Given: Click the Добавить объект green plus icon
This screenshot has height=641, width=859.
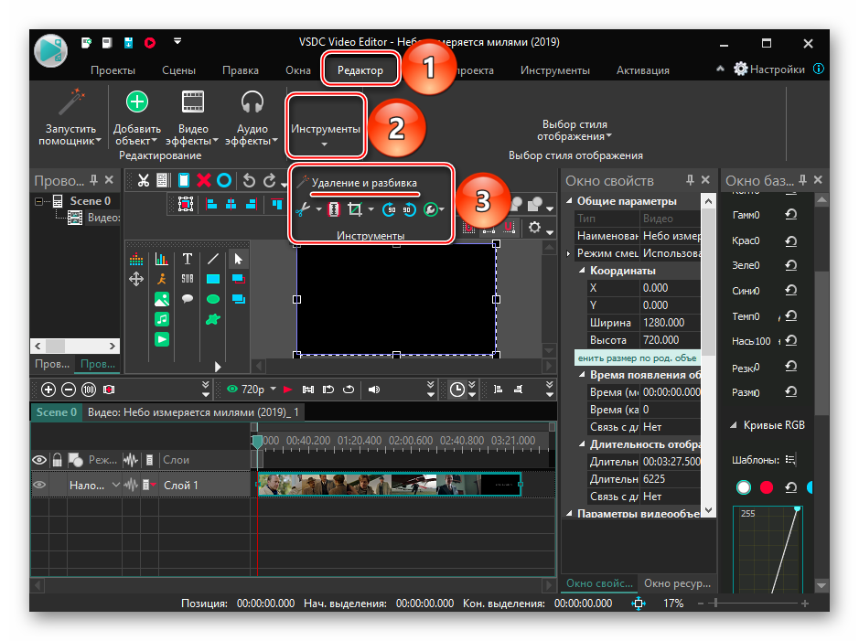Looking at the screenshot, I should [x=136, y=101].
